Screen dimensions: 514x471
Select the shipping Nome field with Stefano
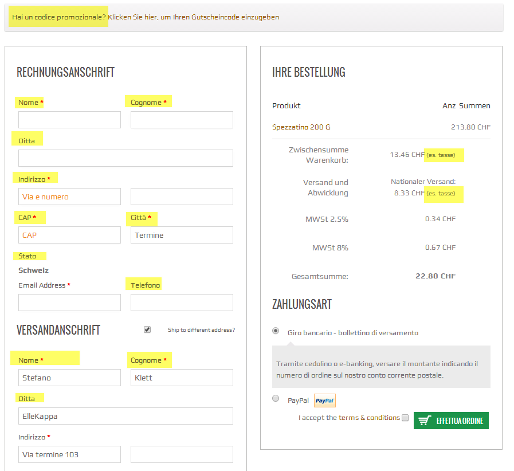(x=69, y=378)
